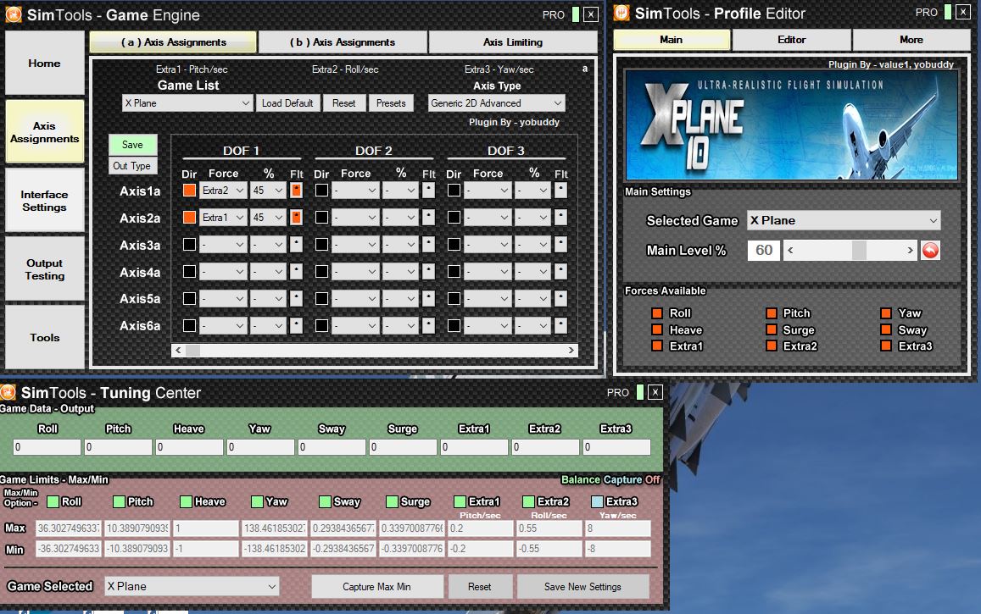
Task: Expand the Axis Type Generic 2D Advanced dropdown
Action: coord(496,103)
